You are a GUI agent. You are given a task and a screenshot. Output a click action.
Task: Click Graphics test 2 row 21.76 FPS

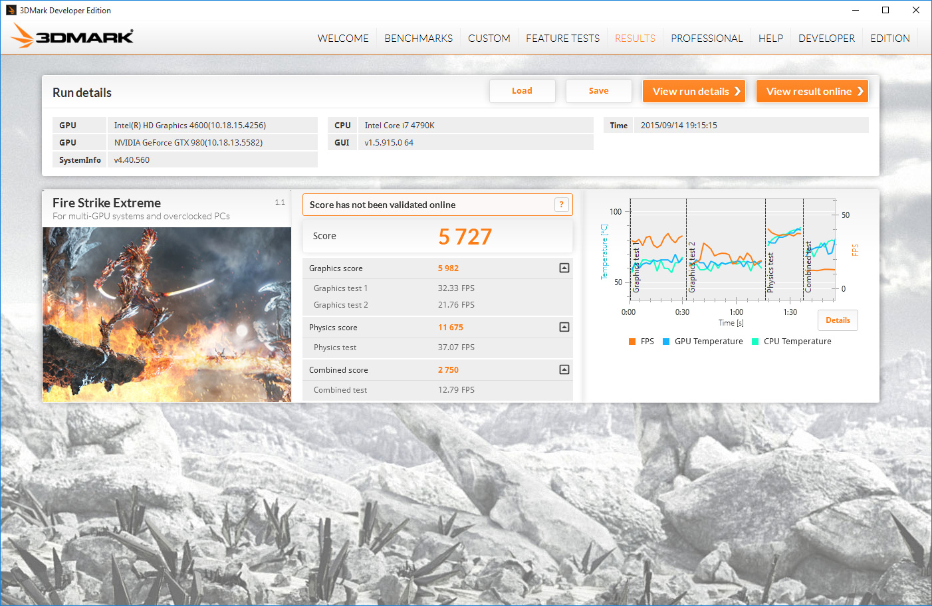tap(437, 305)
